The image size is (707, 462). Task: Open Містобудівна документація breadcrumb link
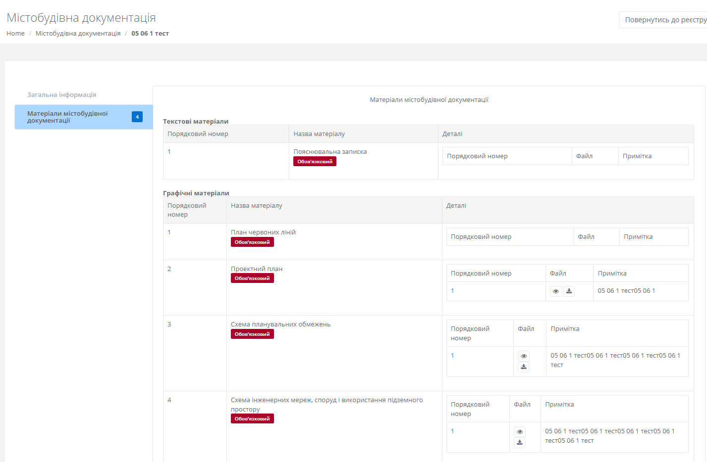(x=78, y=34)
